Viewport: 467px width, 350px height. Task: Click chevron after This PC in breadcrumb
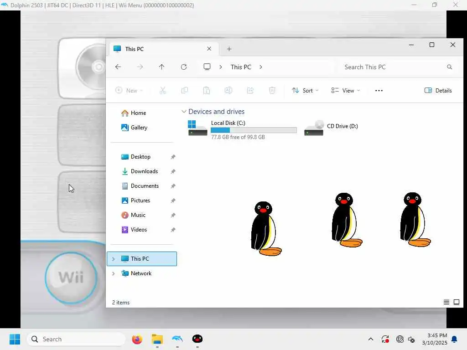260,67
